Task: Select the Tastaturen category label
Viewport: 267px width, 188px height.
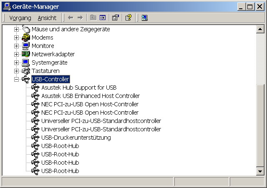Action: [x=45, y=71]
